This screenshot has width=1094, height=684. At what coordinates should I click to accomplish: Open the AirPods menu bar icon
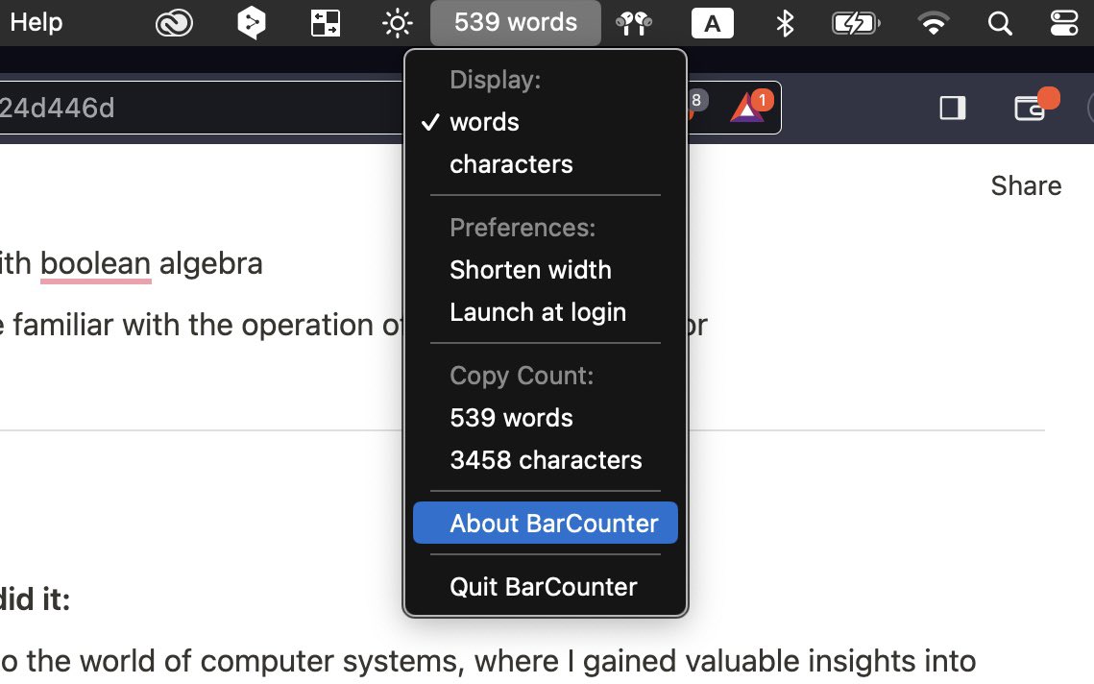[x=634, y=24]
